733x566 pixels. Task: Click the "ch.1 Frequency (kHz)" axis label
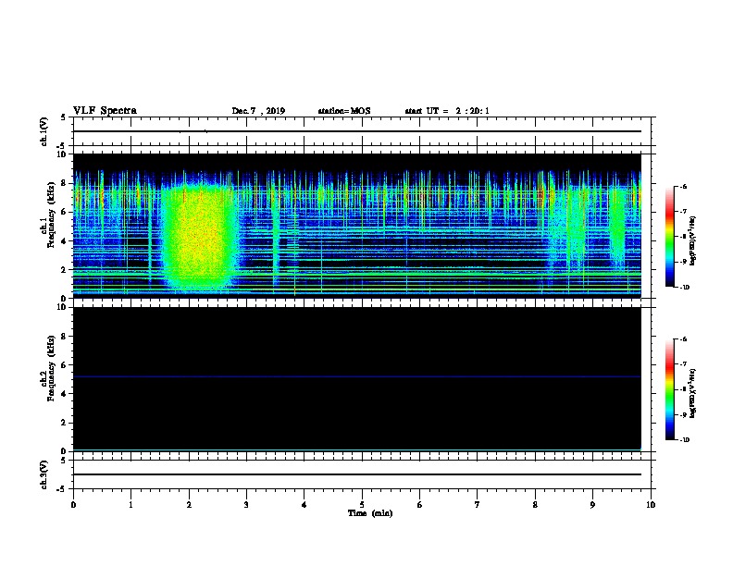[x=47, y=215]
